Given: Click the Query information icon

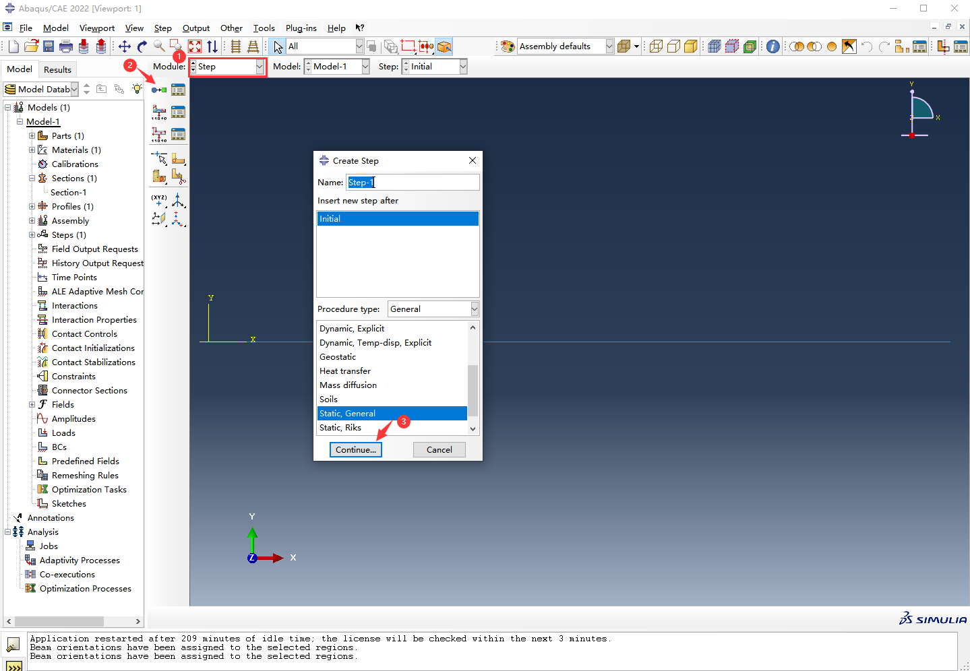Looking at the screenshot, I should 773,46.
